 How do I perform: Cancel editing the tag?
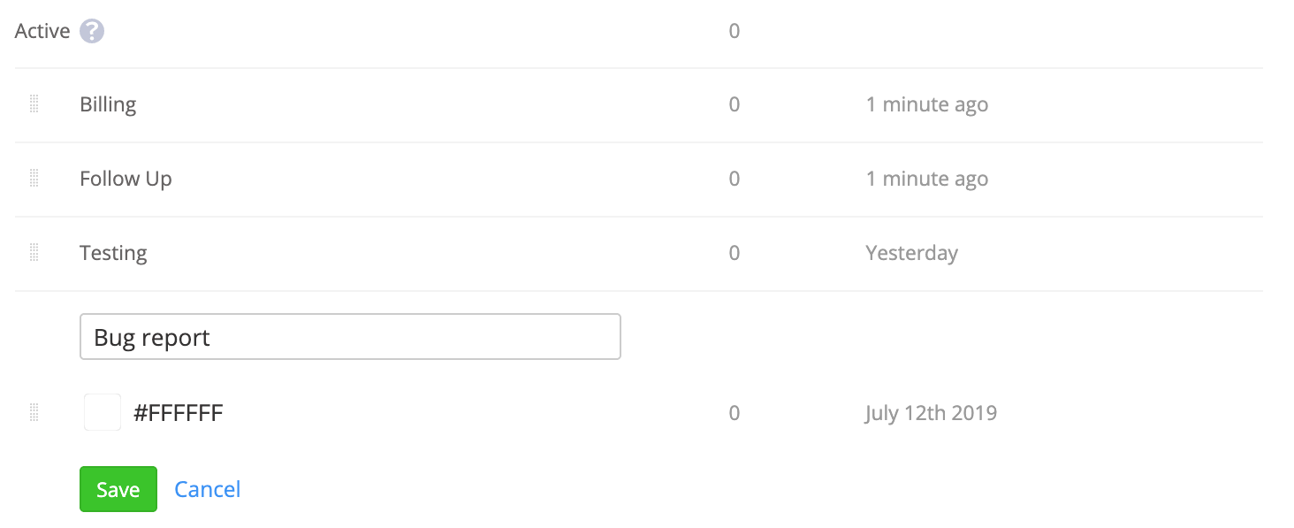[208, 489]
